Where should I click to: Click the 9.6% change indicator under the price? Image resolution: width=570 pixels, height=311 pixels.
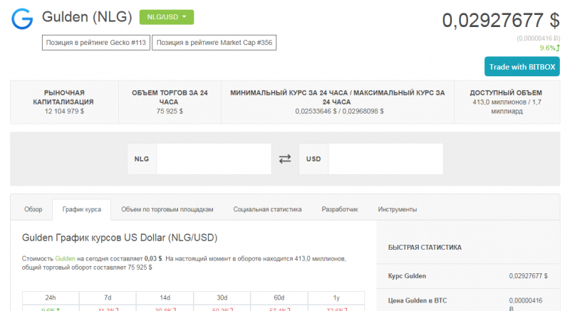[549, 48]
